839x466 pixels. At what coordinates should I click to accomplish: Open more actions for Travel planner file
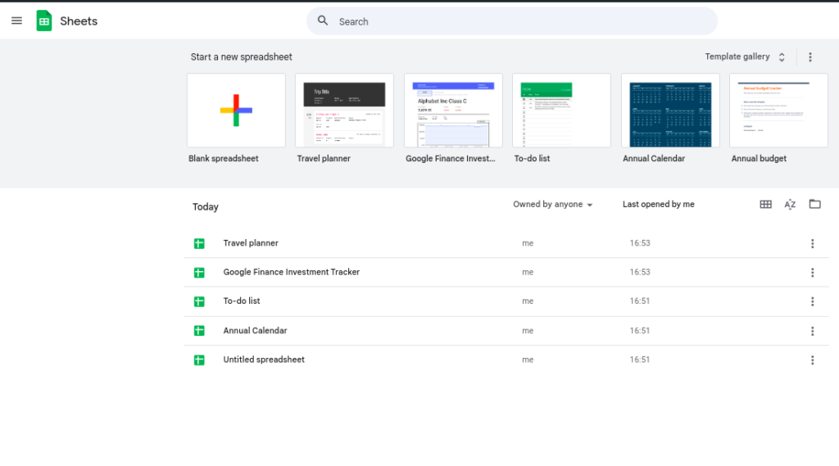(x=812, y=243)
